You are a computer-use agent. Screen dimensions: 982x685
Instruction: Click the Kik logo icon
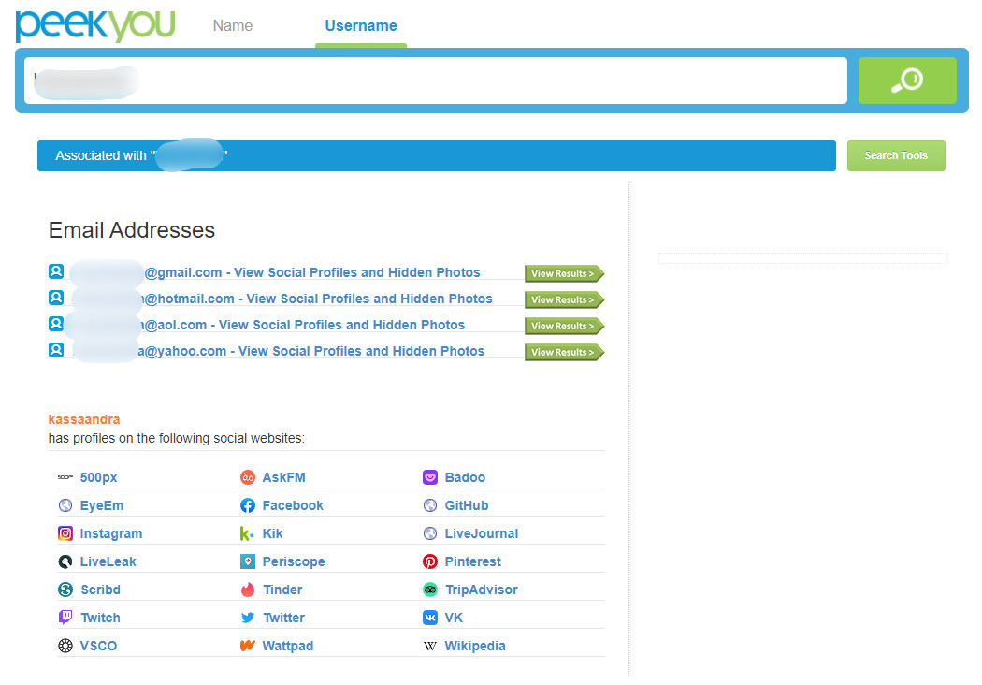pos(248,533)
